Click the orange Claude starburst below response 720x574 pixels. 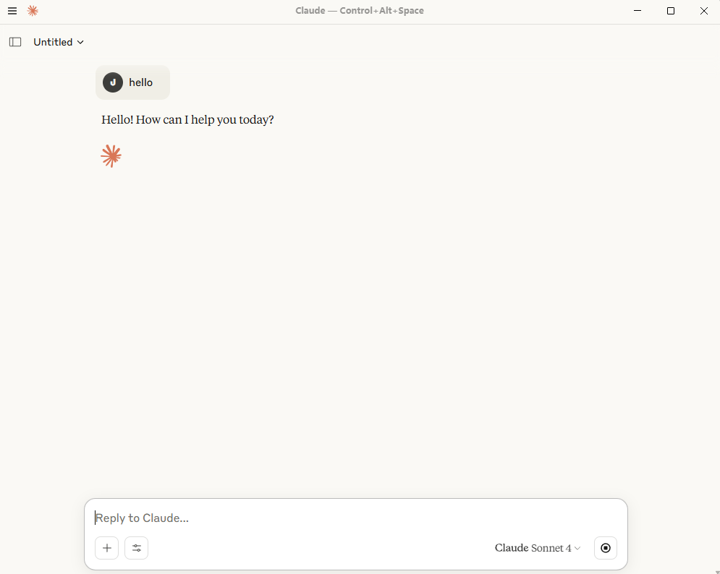pyautogui.click(x=111, y=156)
